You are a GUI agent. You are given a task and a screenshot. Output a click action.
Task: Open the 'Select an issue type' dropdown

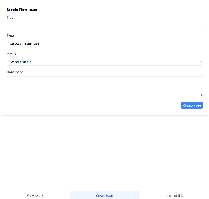tap(105, 44)
